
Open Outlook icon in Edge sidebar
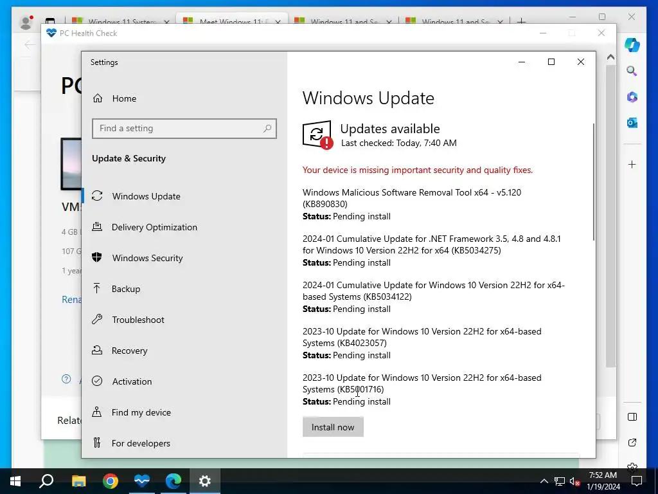[632, 123]
